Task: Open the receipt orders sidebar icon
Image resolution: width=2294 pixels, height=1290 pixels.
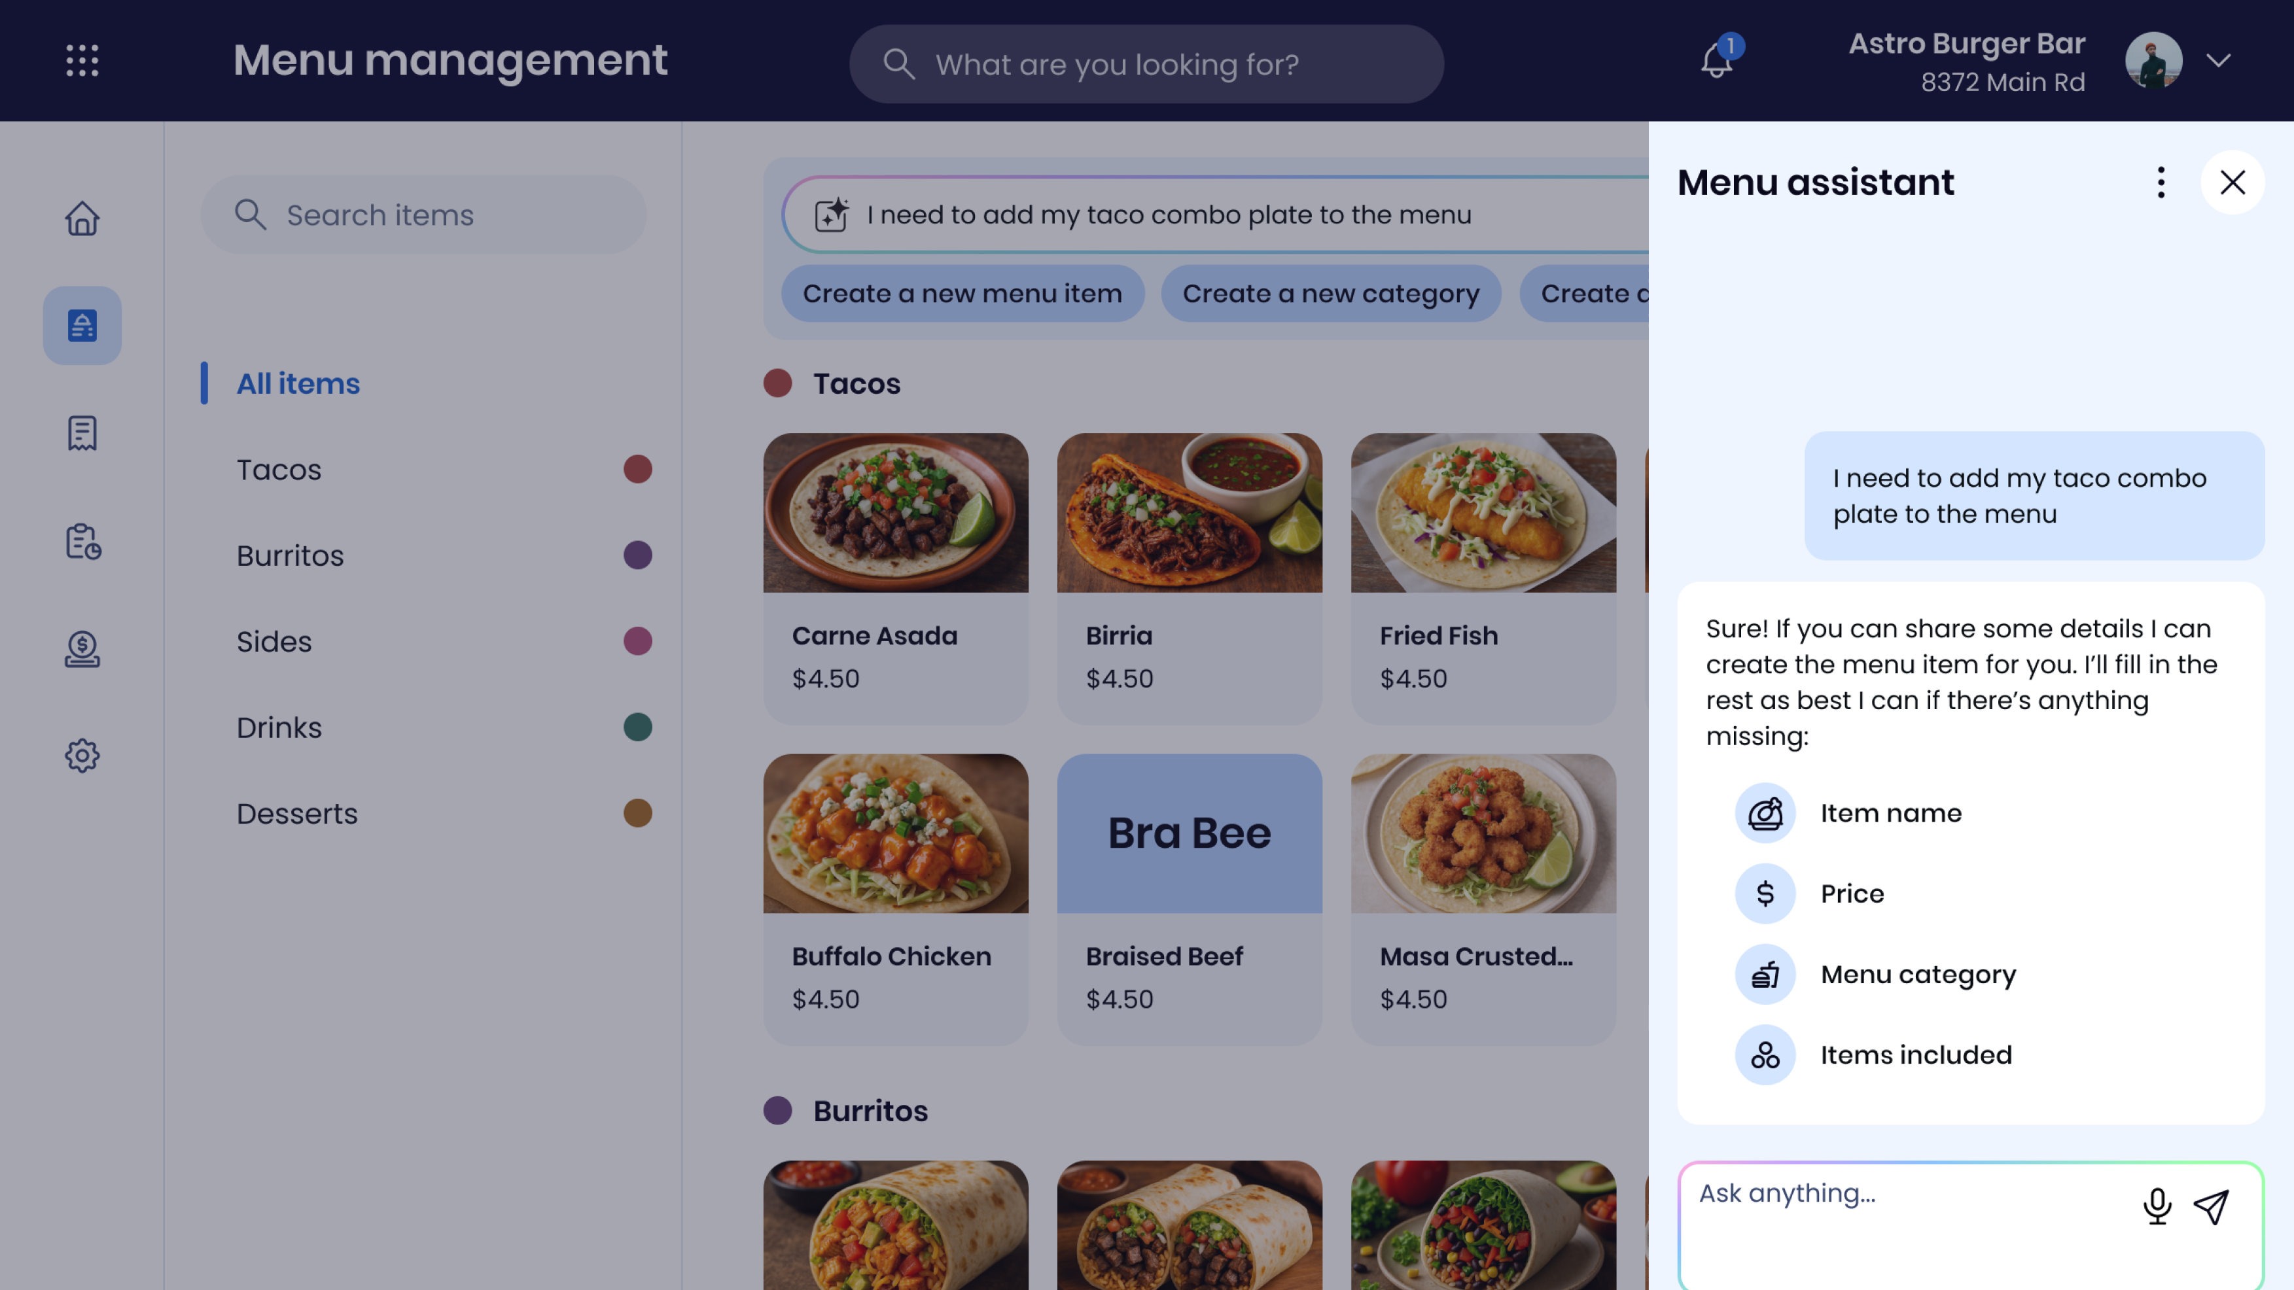Action: 82,434
